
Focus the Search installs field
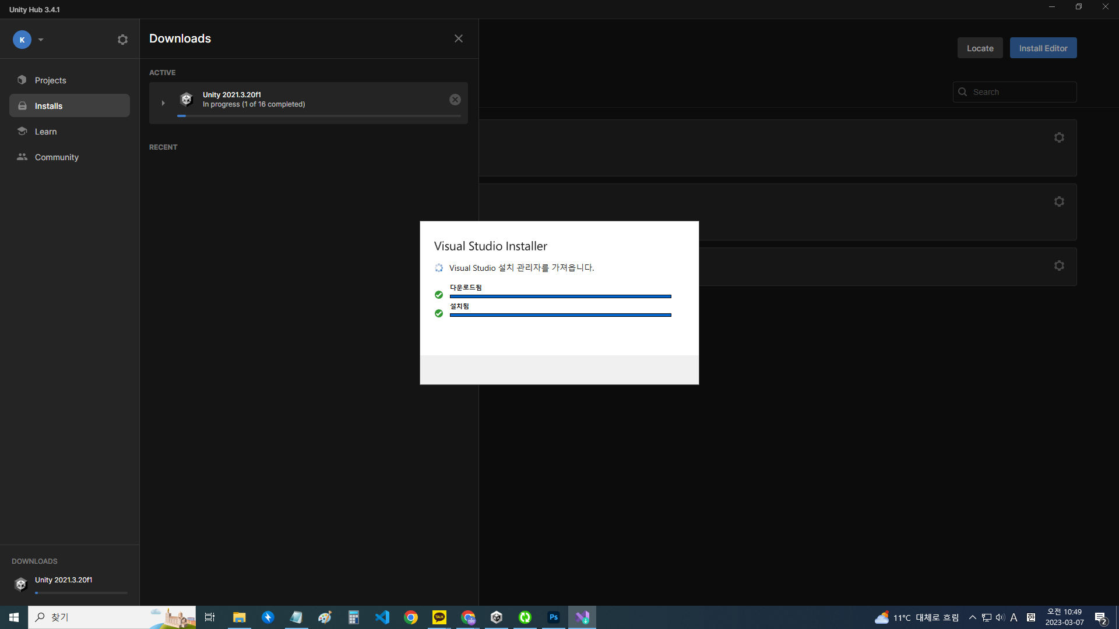pyautogui.click(x=1015, y=92)
